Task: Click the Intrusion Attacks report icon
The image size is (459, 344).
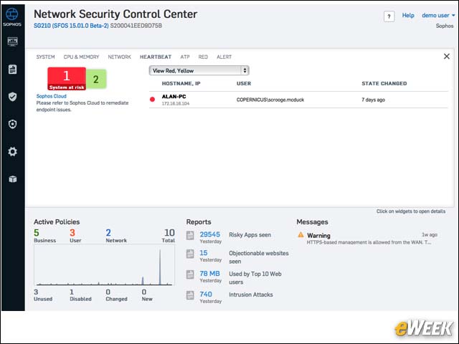Action: pyautogui.click(x=190, y=295)
